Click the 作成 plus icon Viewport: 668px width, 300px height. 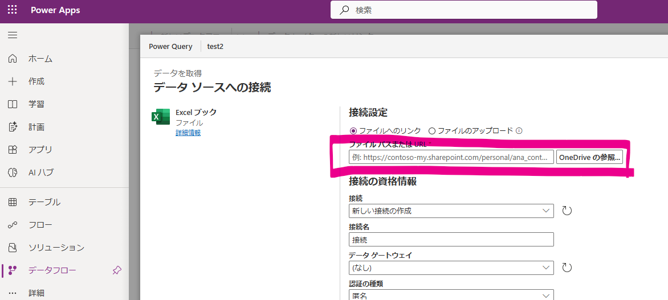[13, 81]
